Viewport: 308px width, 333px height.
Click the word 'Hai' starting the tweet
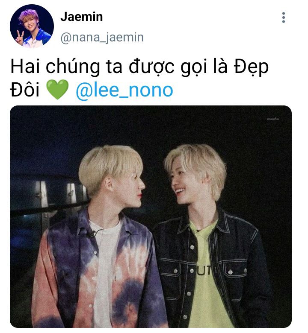pyautogui.click(x=25, y=67)
